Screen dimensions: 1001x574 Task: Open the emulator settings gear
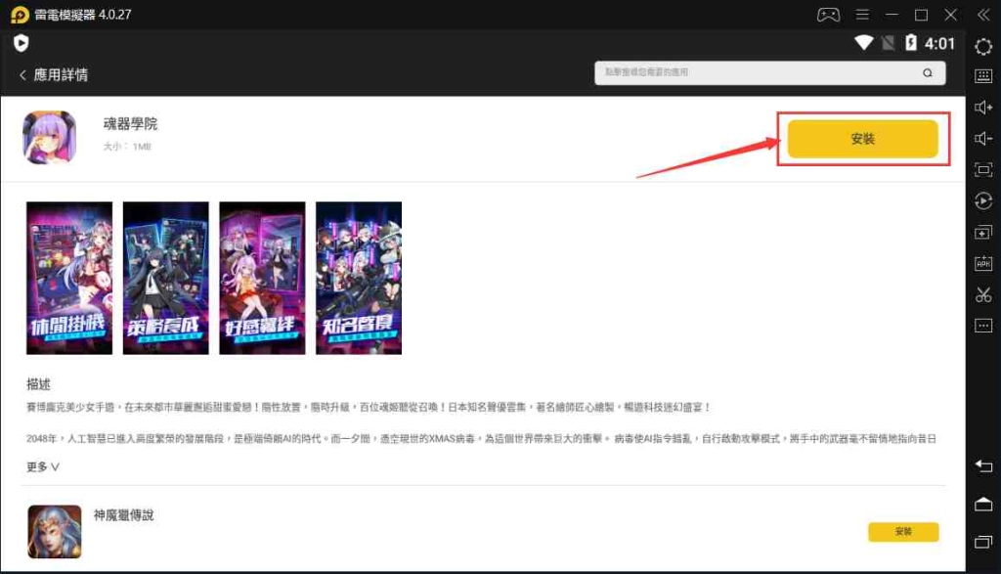tap(983, 46)
